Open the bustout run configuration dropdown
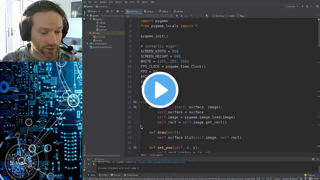 tap(292, 6)
